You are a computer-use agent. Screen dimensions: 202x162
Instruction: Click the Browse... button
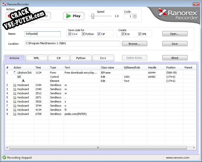click(134, 44)
